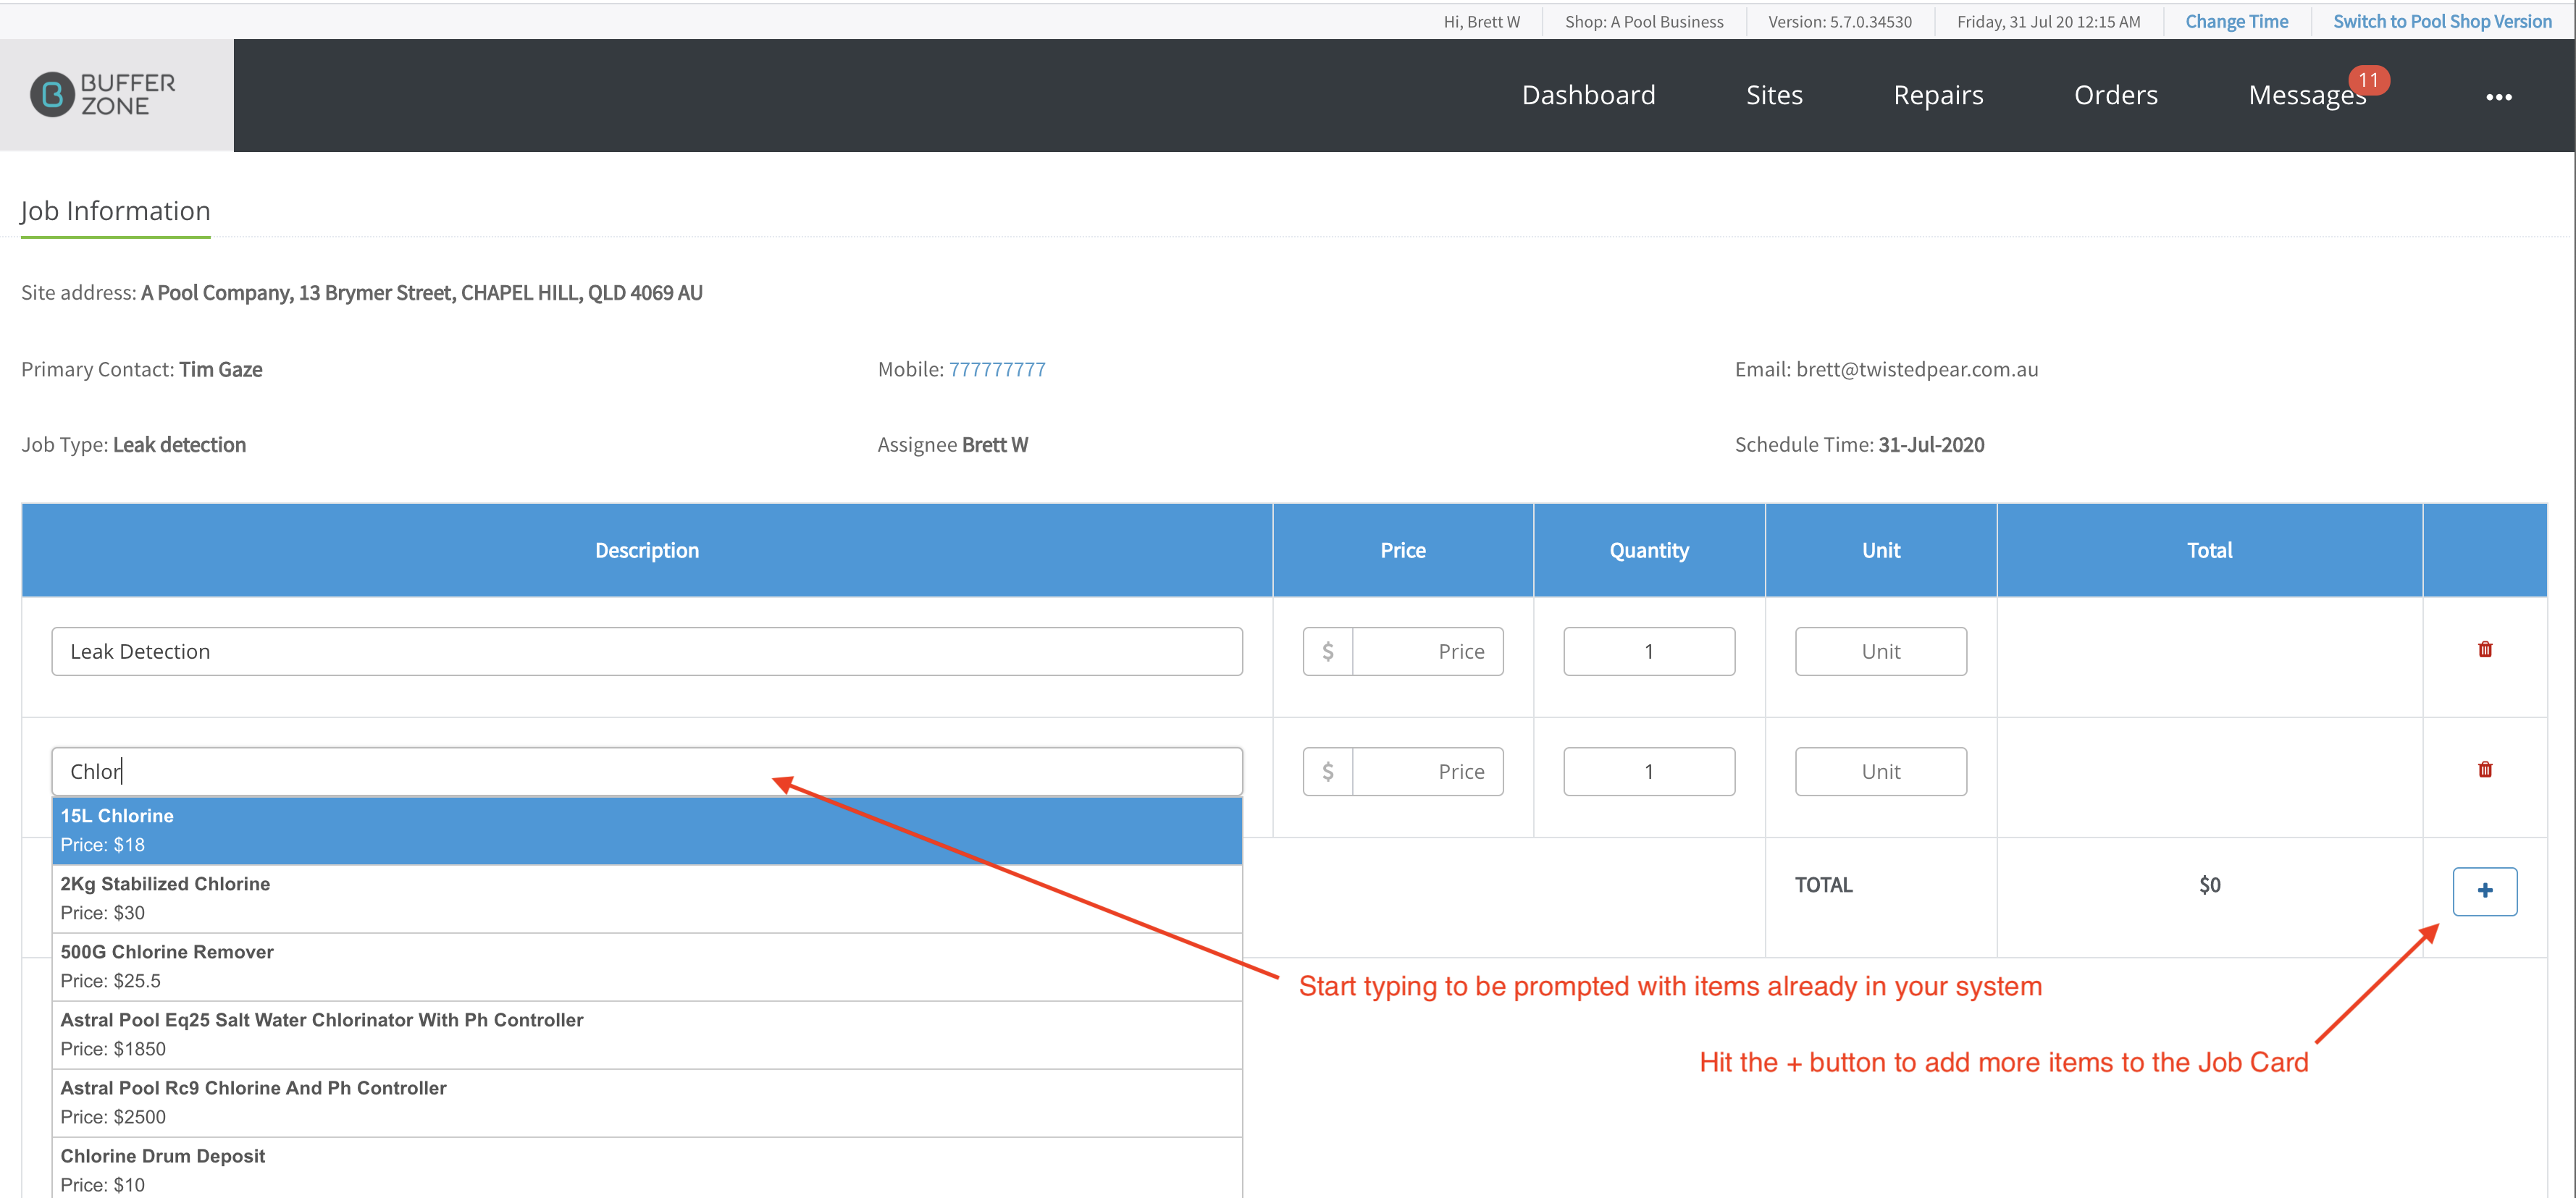Choose 2Kg Stabilized Chlorine suggestion
The height and width of the screenshot is (1198, 2576).
647,898
